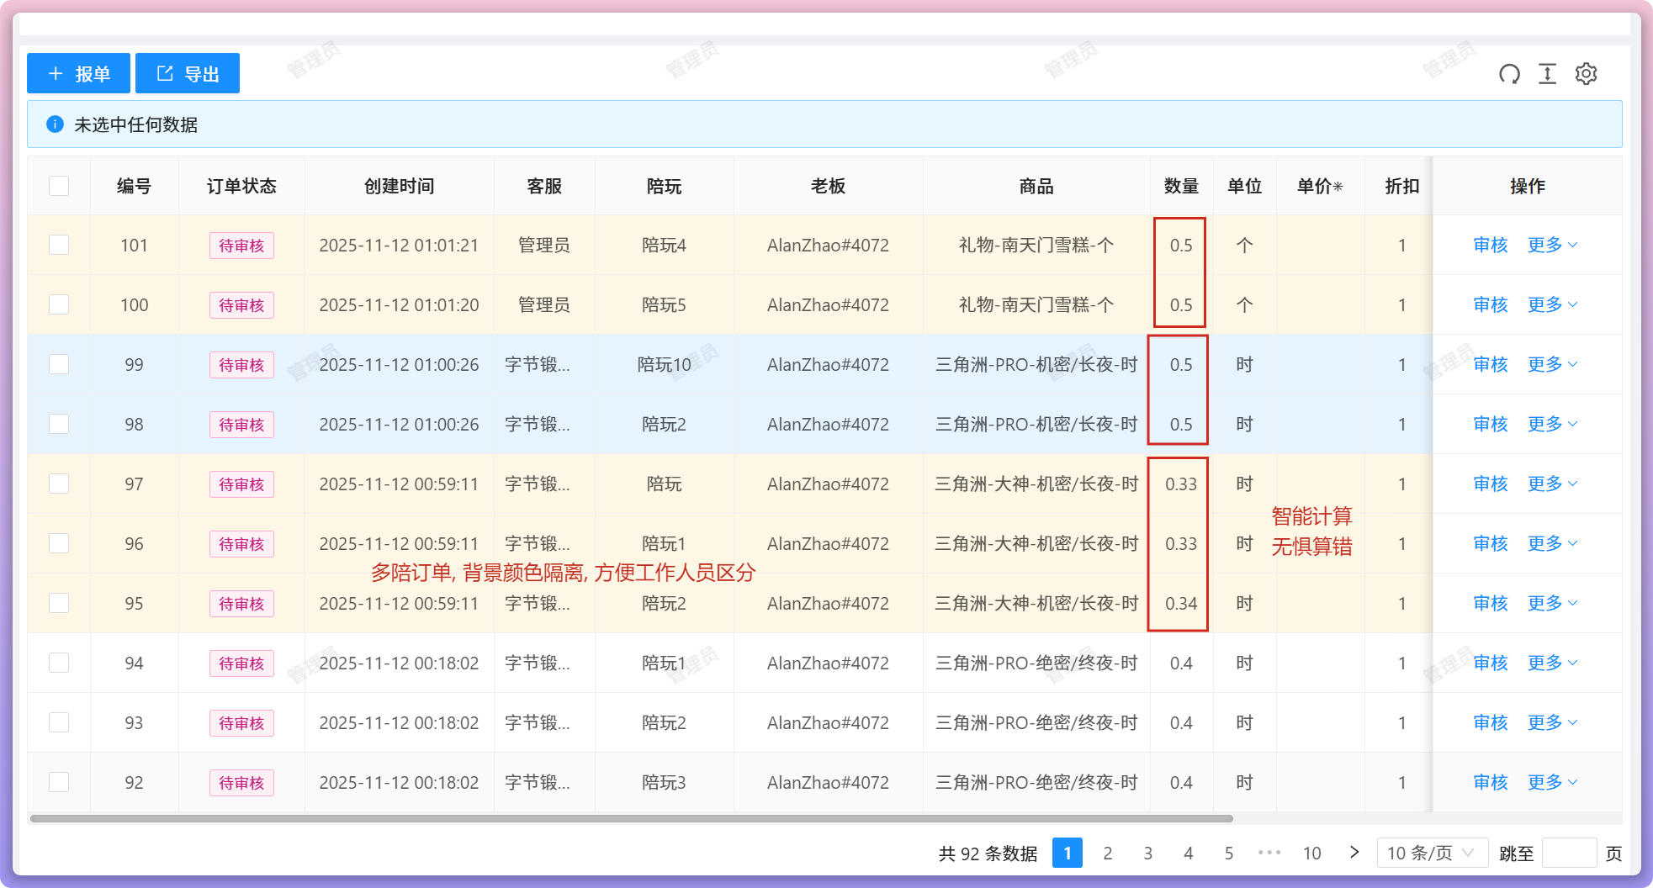1653x888 pixels.
Task: Open the column settings gear icon
Action: [1586, 74]
